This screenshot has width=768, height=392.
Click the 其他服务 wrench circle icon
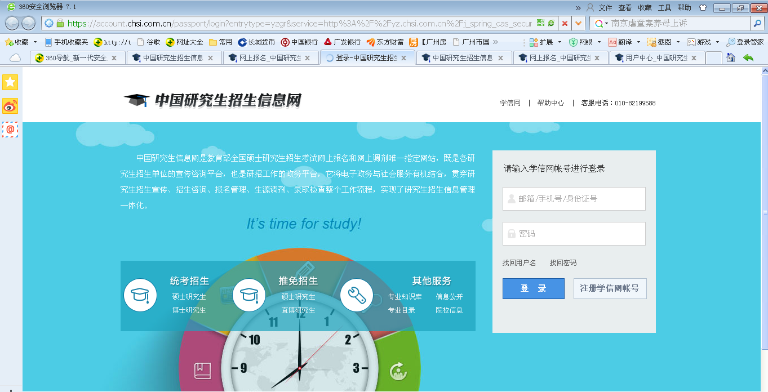pyautogui.click(x=357, y=295)
